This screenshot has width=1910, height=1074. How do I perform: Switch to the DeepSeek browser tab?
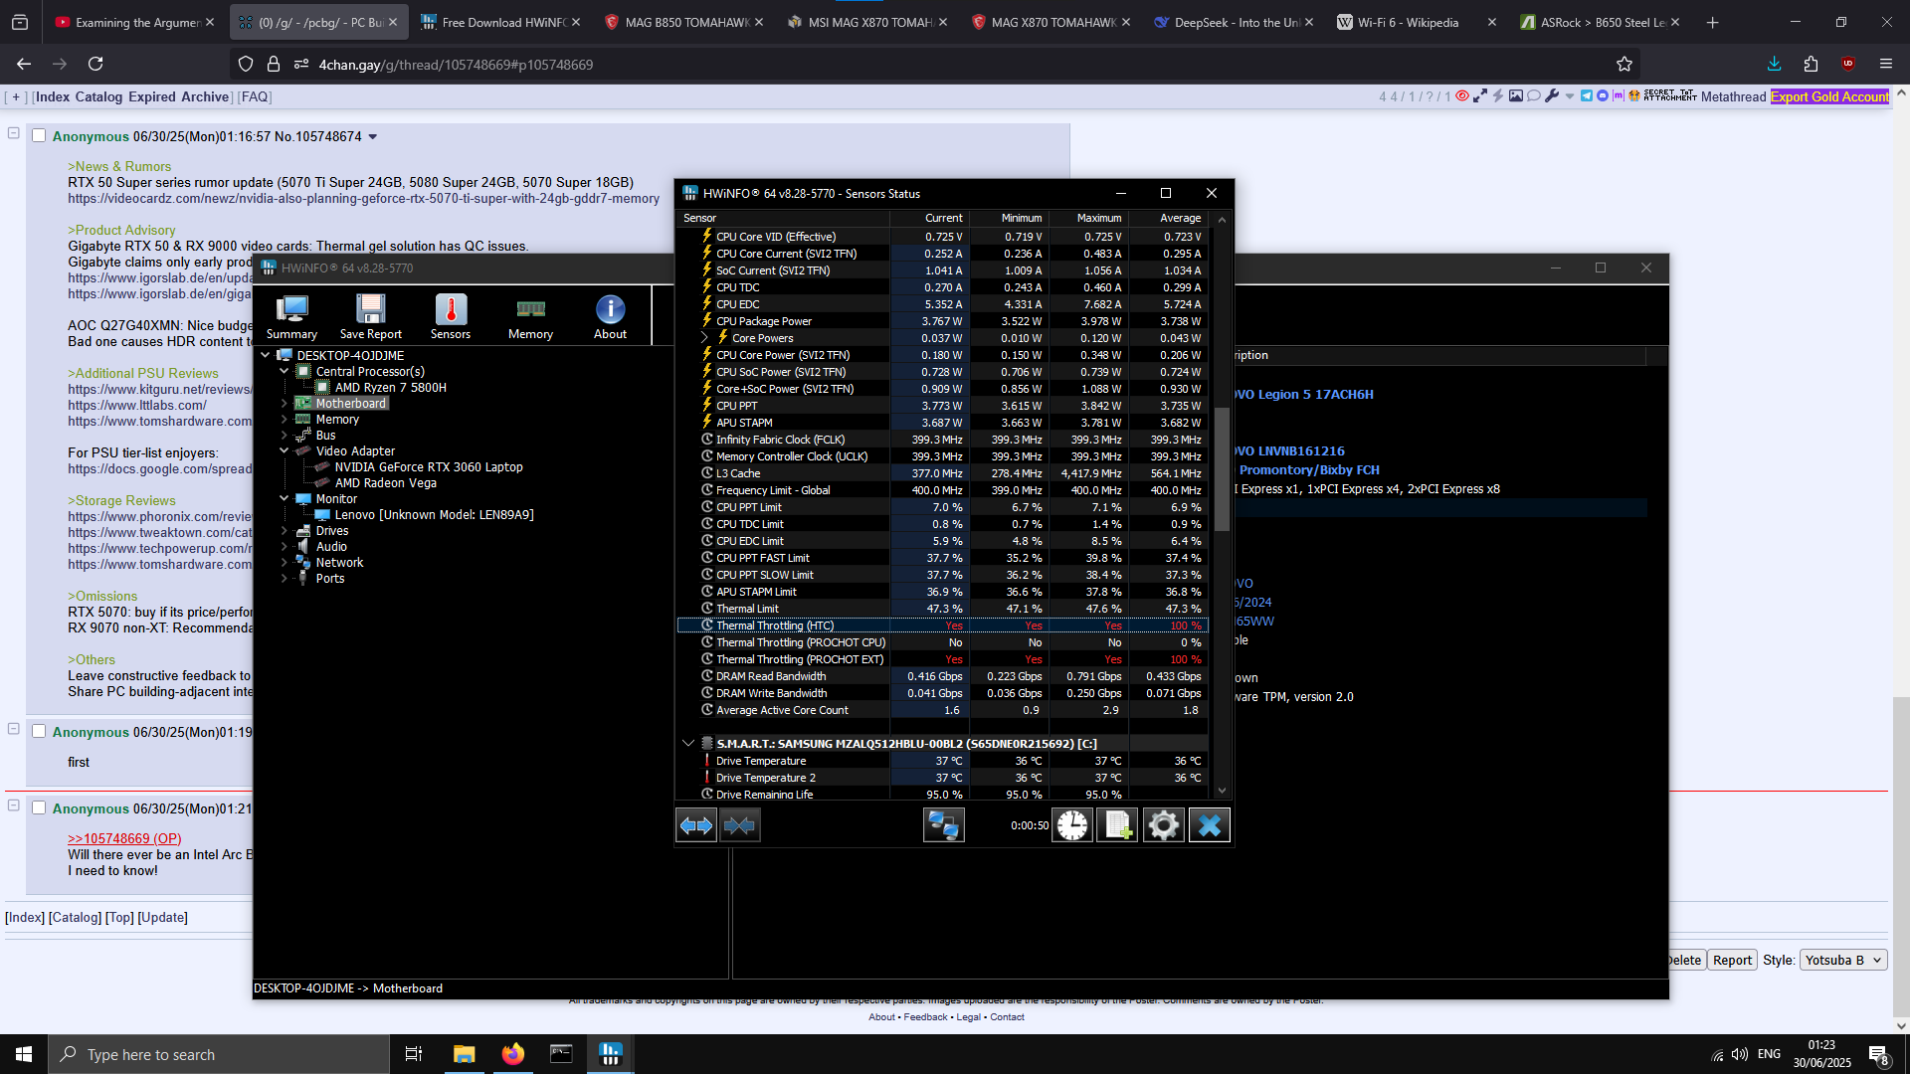pyautogui.click(x=1234, y=22)
